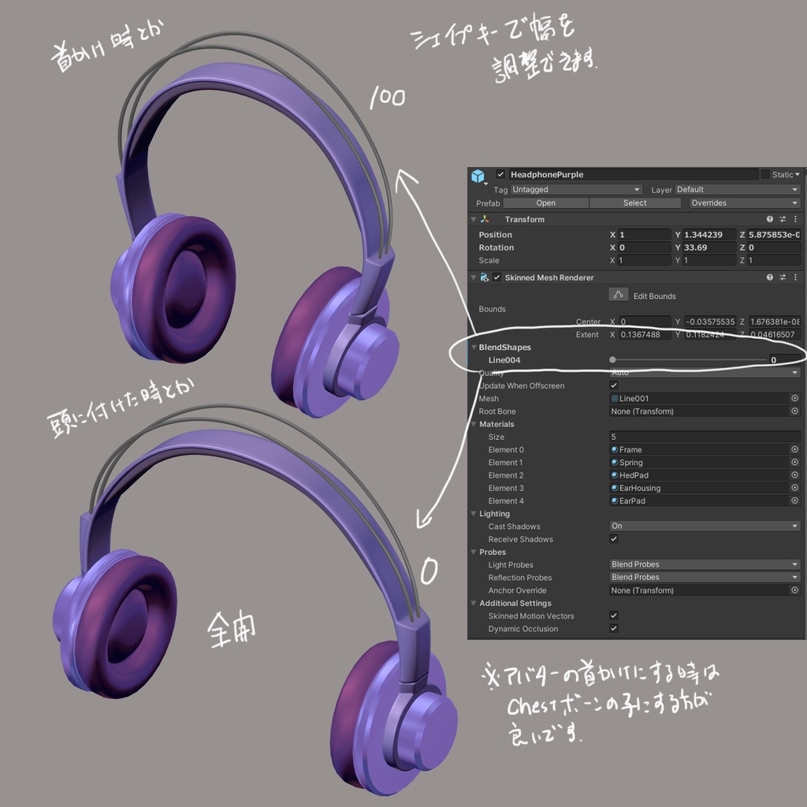The width and height of the screenshot is (807, 807).
Task: Uncheck Dynamic Occlusion
Action: coord(614,628)
